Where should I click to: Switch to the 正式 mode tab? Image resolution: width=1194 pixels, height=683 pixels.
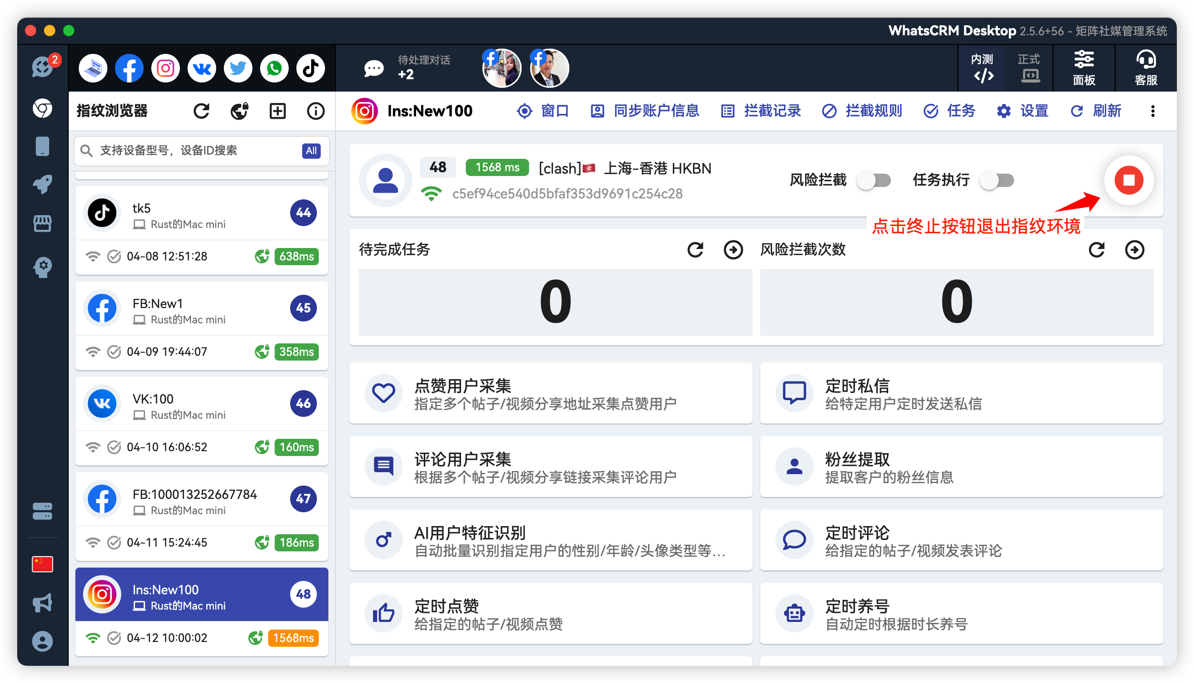pos(1029,68)
